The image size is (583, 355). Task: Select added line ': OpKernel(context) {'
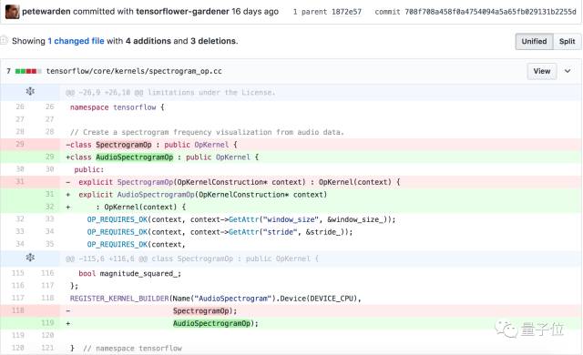(291, 207)
